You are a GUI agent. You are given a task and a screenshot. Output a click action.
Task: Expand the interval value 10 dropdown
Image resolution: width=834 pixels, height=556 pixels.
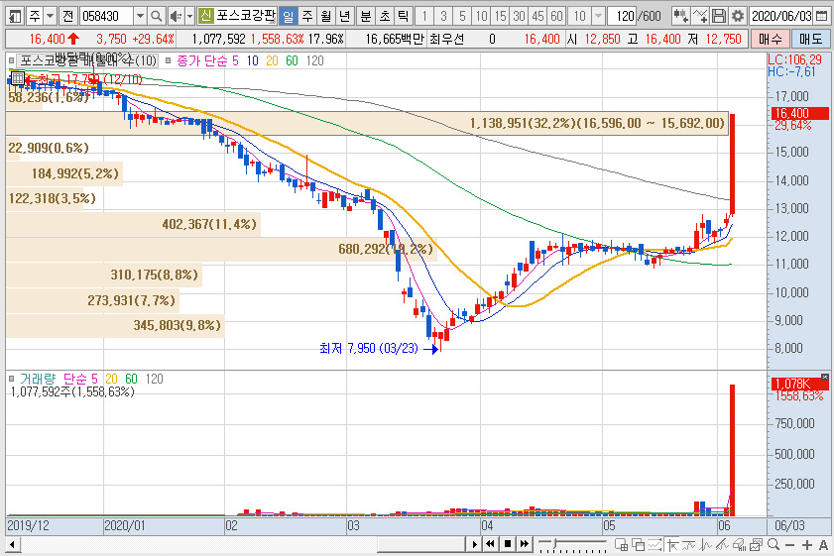click(x=598, y=16)
